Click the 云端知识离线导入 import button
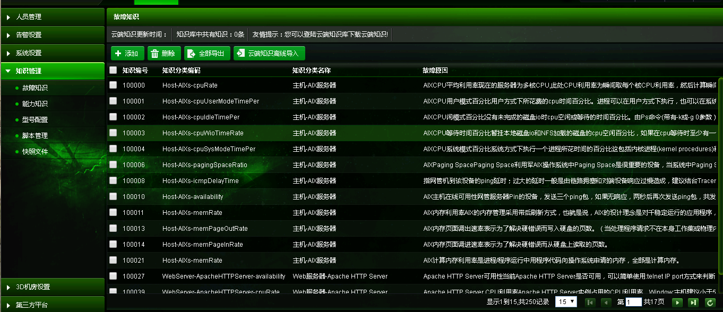Viewport: 723px width, 312px height. (269, 53)
